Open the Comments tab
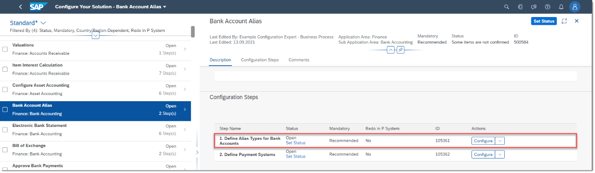 pos(299,60)
